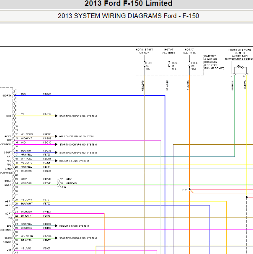The image size is (253, 254).
Task: Click the '2013 Ford F-150 Limited' heading
Action: (128, 3)
